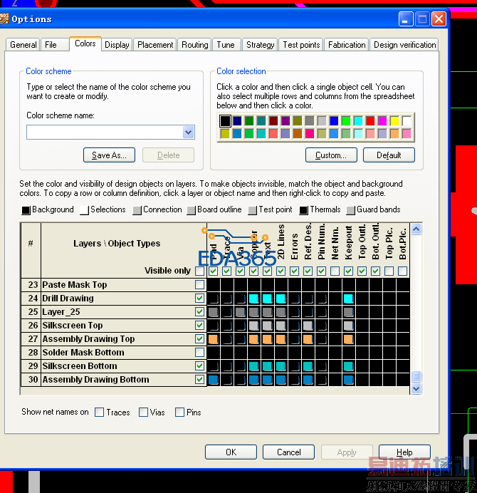
Task: Choose the magenta palette swatch
Action: pyautogui.click(x=382, y=120)
